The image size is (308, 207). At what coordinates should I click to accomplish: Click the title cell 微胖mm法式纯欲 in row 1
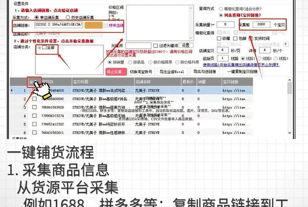click(103, 91)
